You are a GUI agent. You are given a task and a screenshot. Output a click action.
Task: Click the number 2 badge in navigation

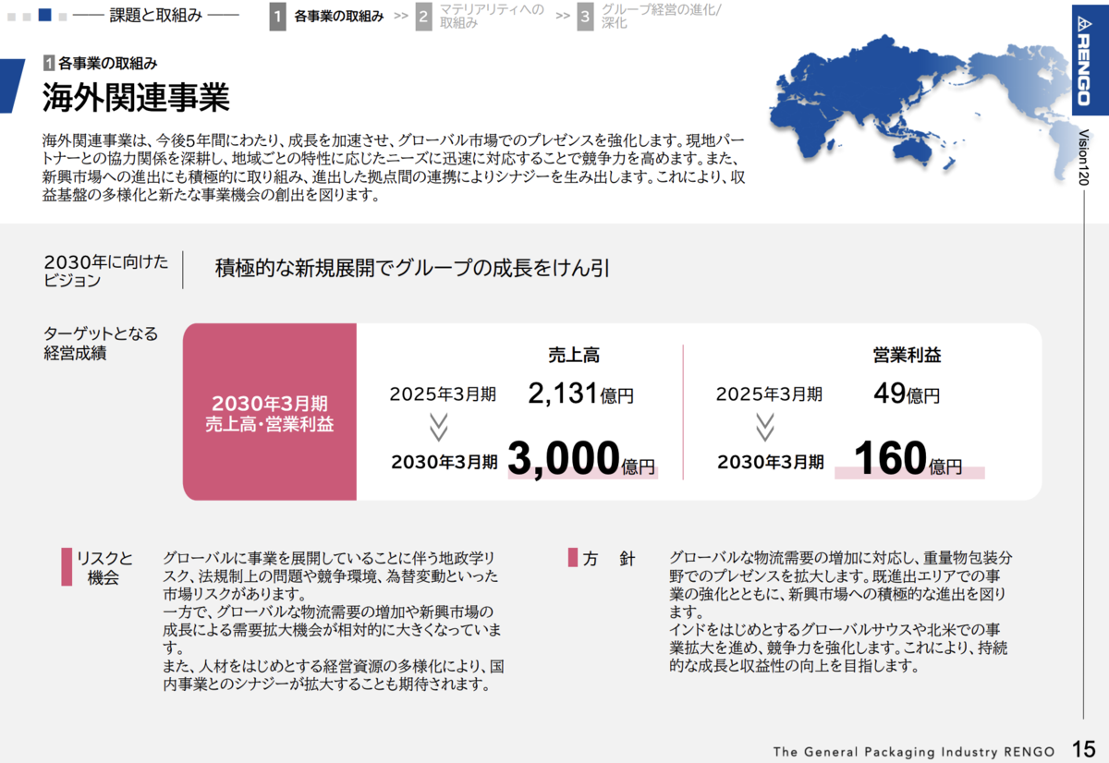[424, 17]
